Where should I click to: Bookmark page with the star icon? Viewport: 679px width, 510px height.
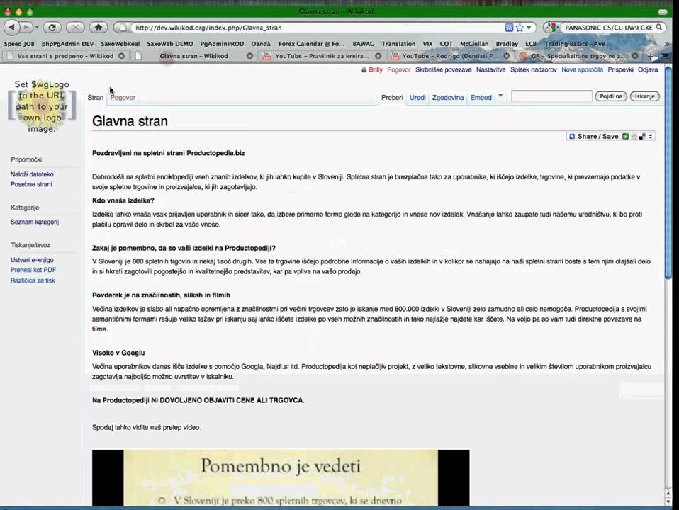pos(520,28)
